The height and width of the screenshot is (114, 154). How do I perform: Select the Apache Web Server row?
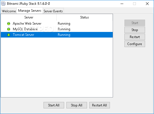point(57,24)
